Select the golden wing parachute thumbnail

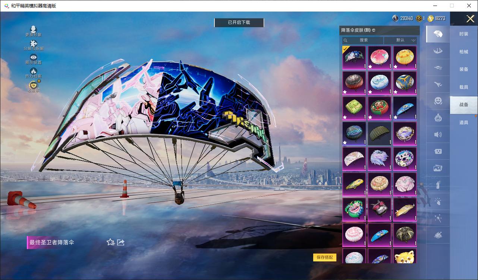tap(405, 209)
